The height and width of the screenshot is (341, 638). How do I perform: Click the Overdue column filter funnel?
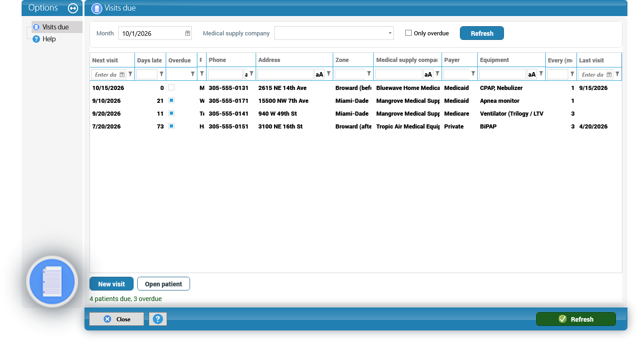[x=193, y=74]
